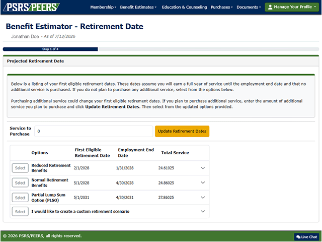The image size is (322, 242).
Task: Click the PSRS/PEERS logo
Action: click(x=31, y=7)
